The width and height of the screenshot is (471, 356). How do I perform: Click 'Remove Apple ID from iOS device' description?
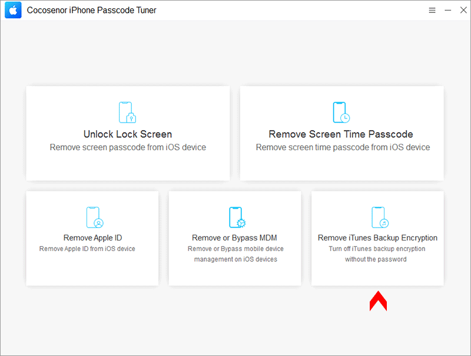(x=87, y=249)
